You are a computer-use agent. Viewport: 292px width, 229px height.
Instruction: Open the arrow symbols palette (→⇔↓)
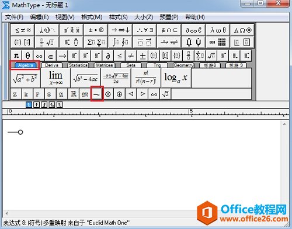[x=120, y=30]
